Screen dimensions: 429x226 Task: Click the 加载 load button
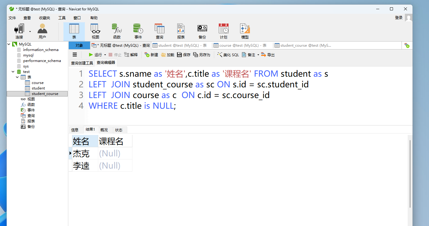pyautogui.click(x=168, y=55)
